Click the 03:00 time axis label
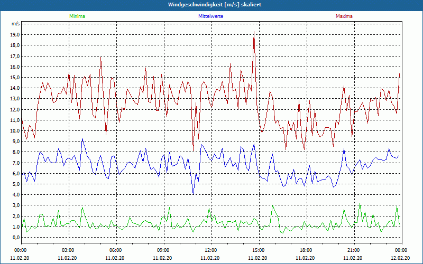Image resolution: width=423 pixels, height=264 pixels. point(69,250)
